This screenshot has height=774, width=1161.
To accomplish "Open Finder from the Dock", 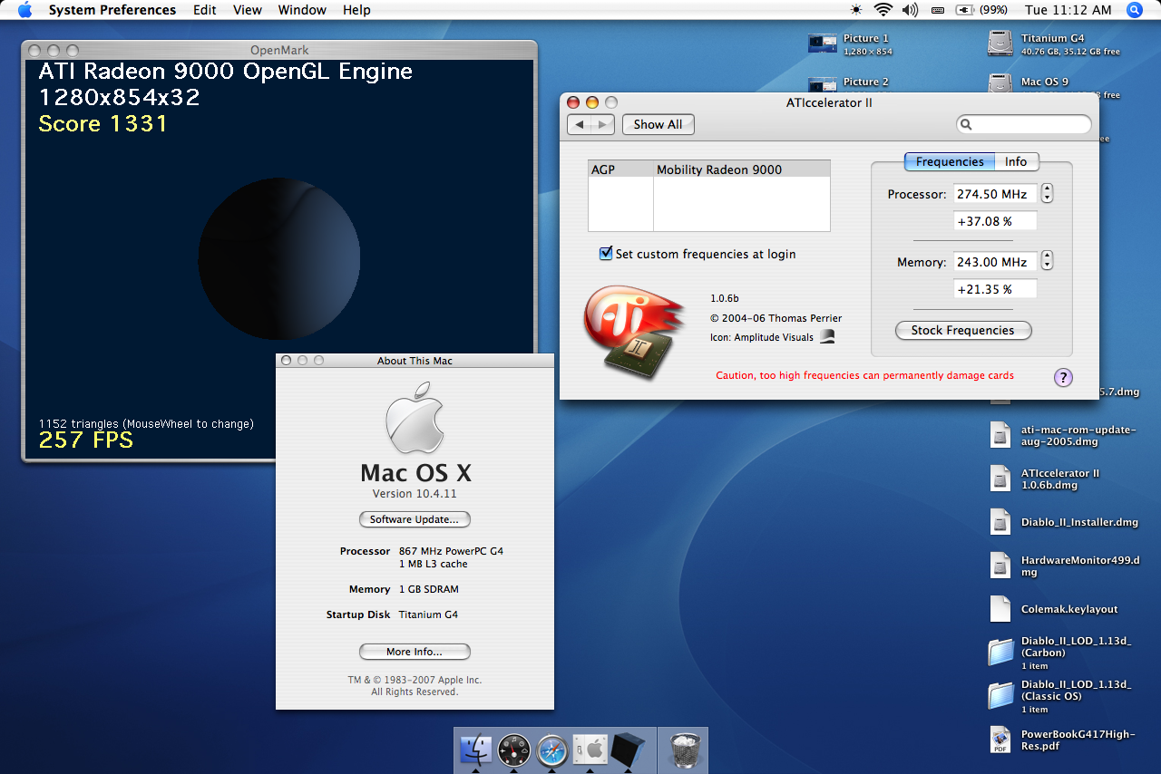I will click(x=476, y=750).
